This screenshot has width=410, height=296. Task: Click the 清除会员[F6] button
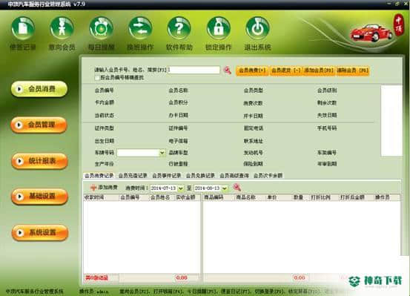(352, 70)
